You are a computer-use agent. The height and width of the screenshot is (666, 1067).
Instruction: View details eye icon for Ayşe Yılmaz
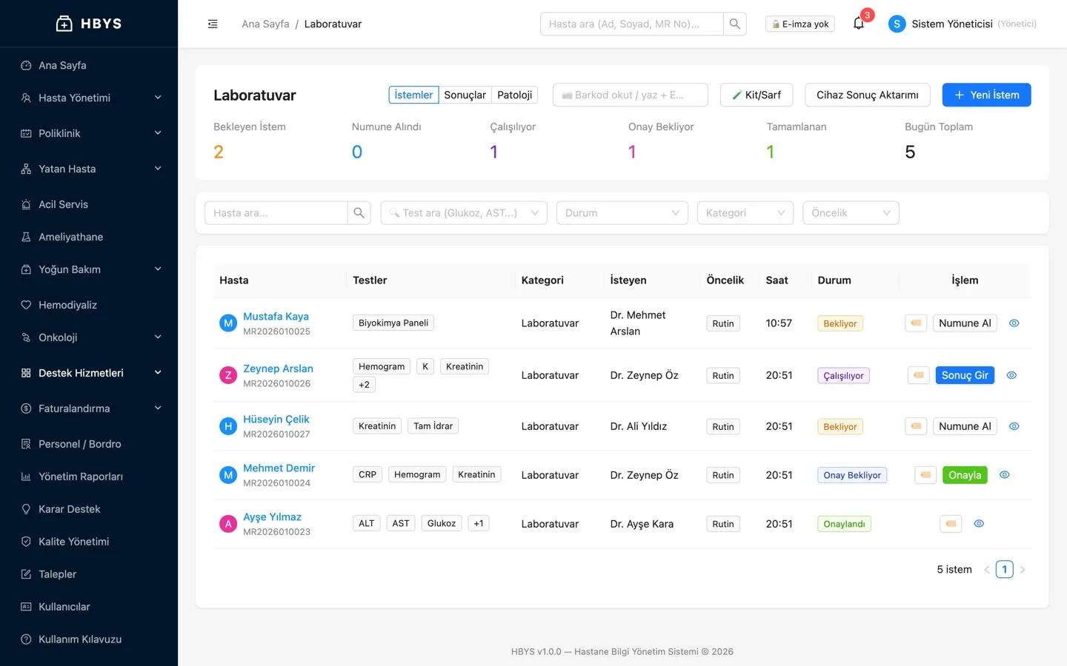click(979, 524)
